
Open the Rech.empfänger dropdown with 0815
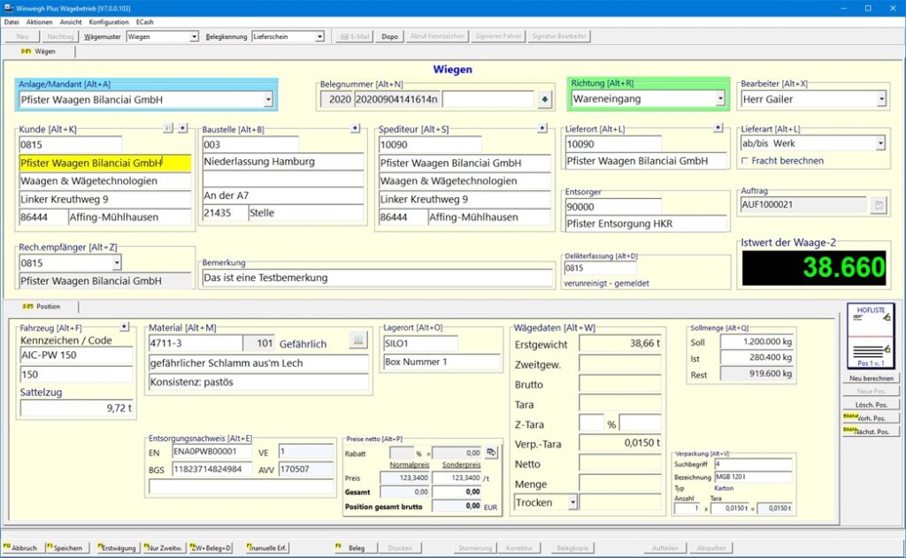coord(117,263)
